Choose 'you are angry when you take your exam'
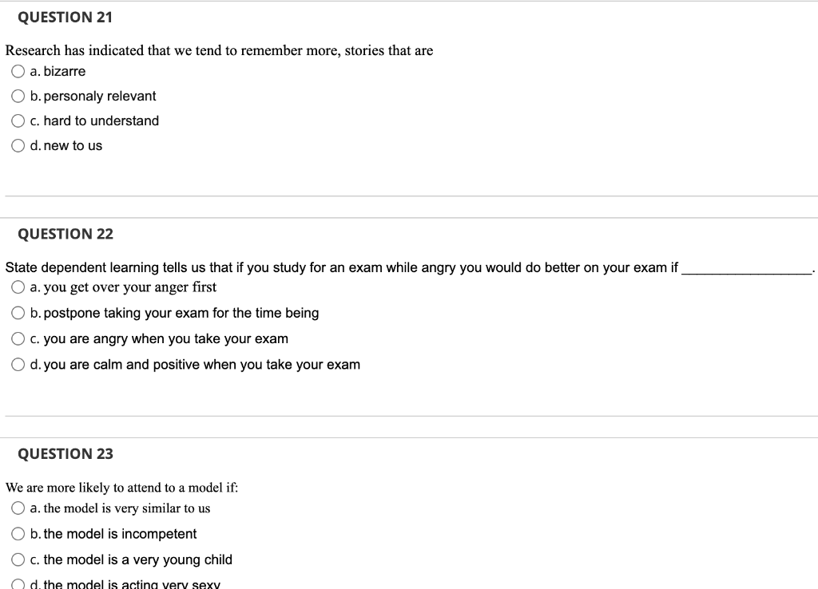The image size is (818, 589). click(x=18, y=338)
